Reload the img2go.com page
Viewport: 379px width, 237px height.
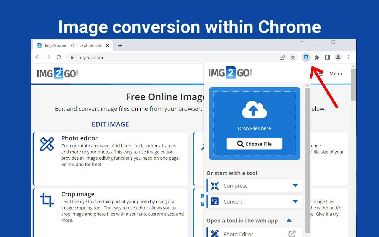click(59, 57)
